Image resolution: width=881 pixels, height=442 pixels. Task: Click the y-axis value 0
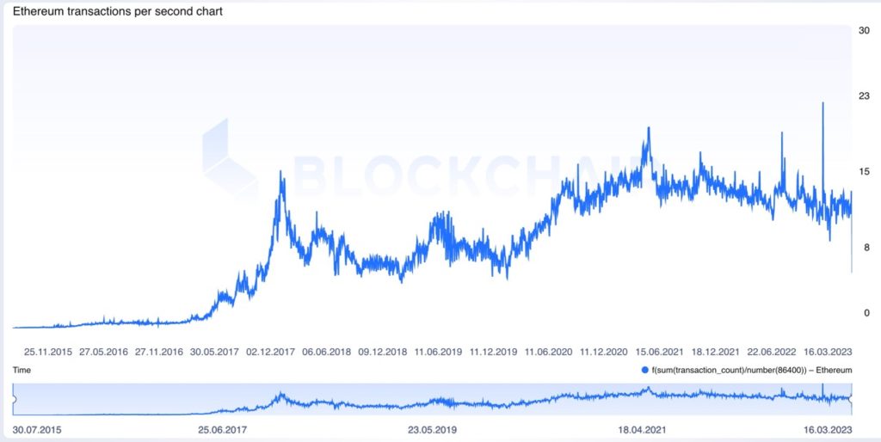[867, 313]
